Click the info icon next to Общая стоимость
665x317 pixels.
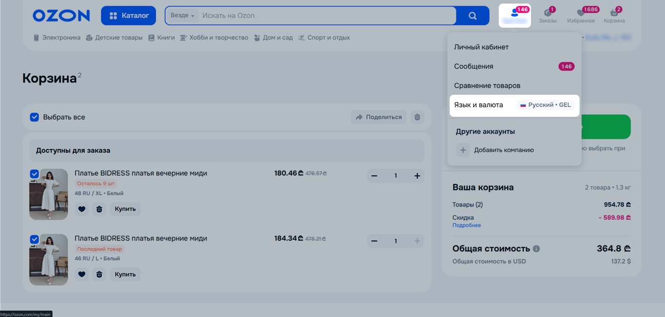536,249
